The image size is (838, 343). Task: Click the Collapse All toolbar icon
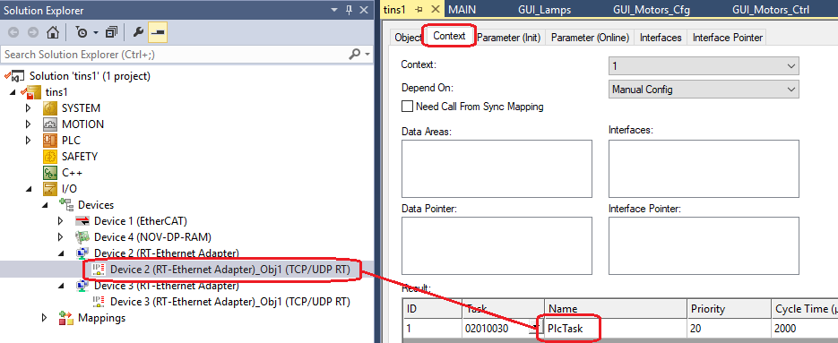pyautogui.click(x=110, y=33)
